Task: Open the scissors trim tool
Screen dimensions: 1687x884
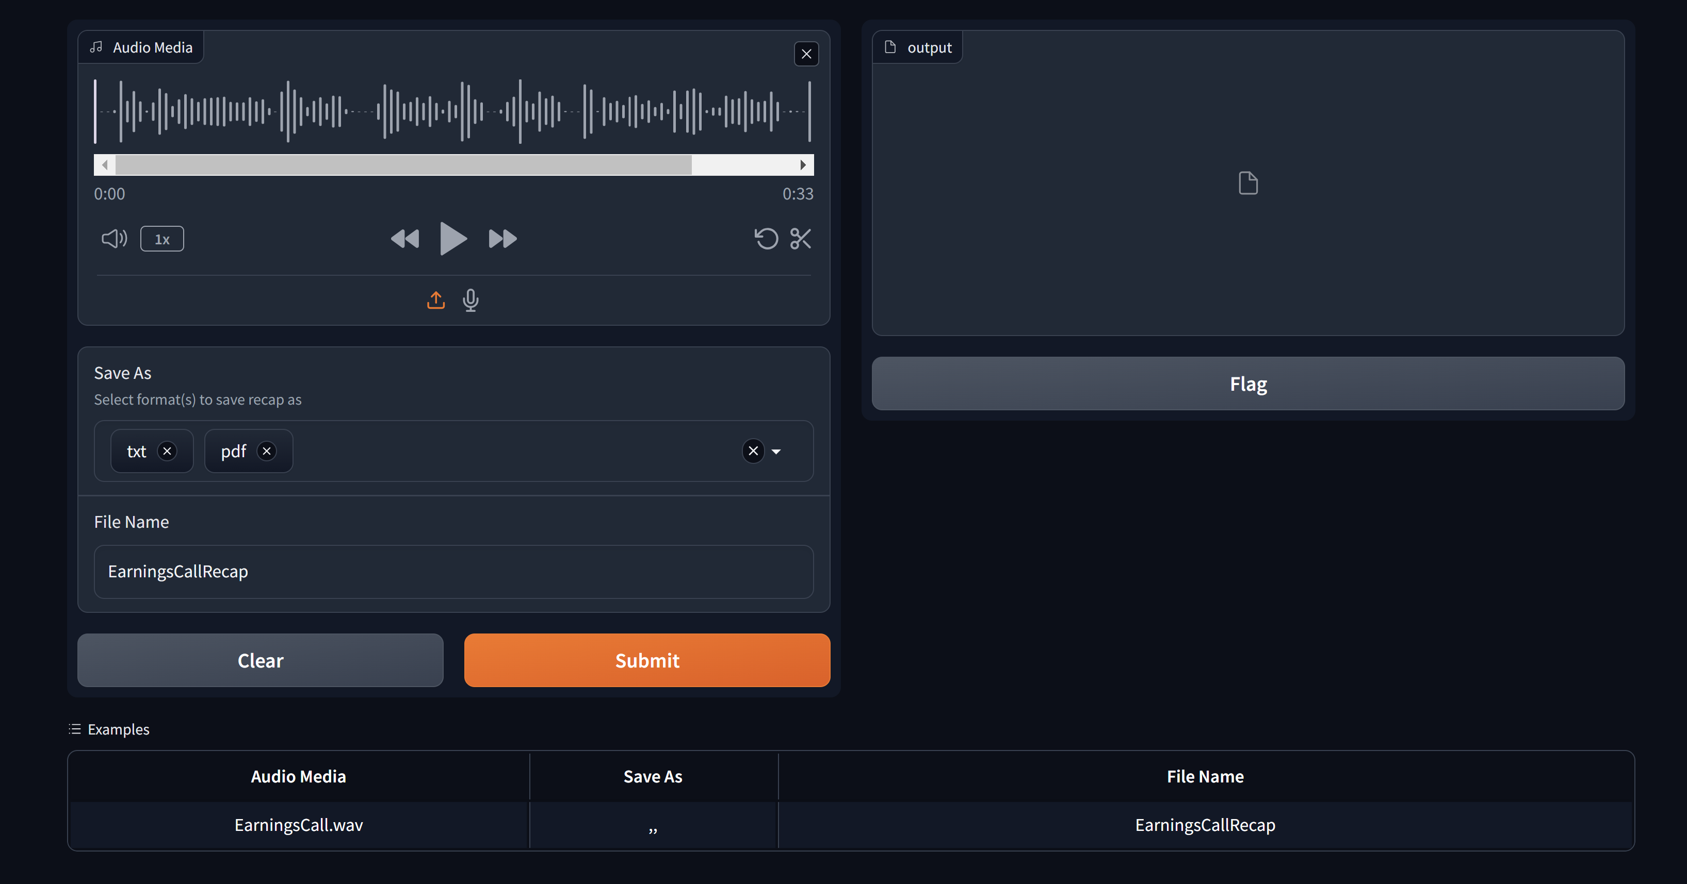Action: coord(800,239)
